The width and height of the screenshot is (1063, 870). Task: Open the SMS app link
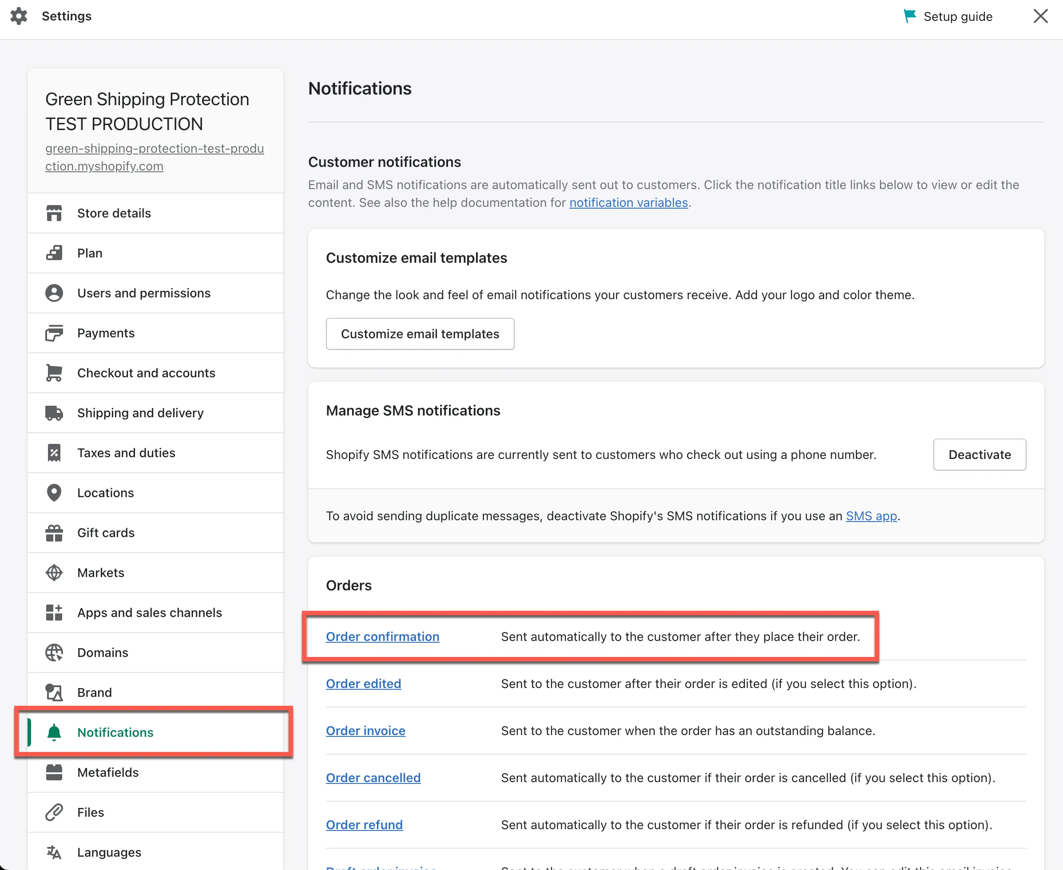[x=871, y=516]
